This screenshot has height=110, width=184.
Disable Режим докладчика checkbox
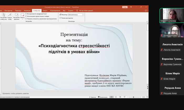tap(60, 18)
